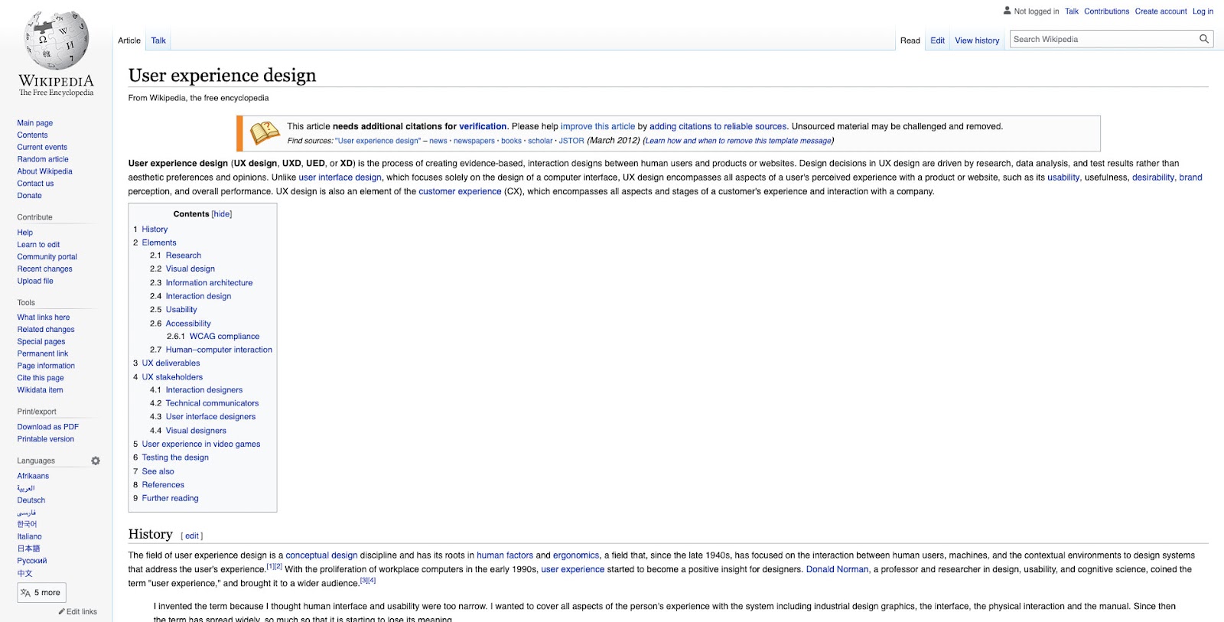Open the Contributions link in header

point(1106,11)
